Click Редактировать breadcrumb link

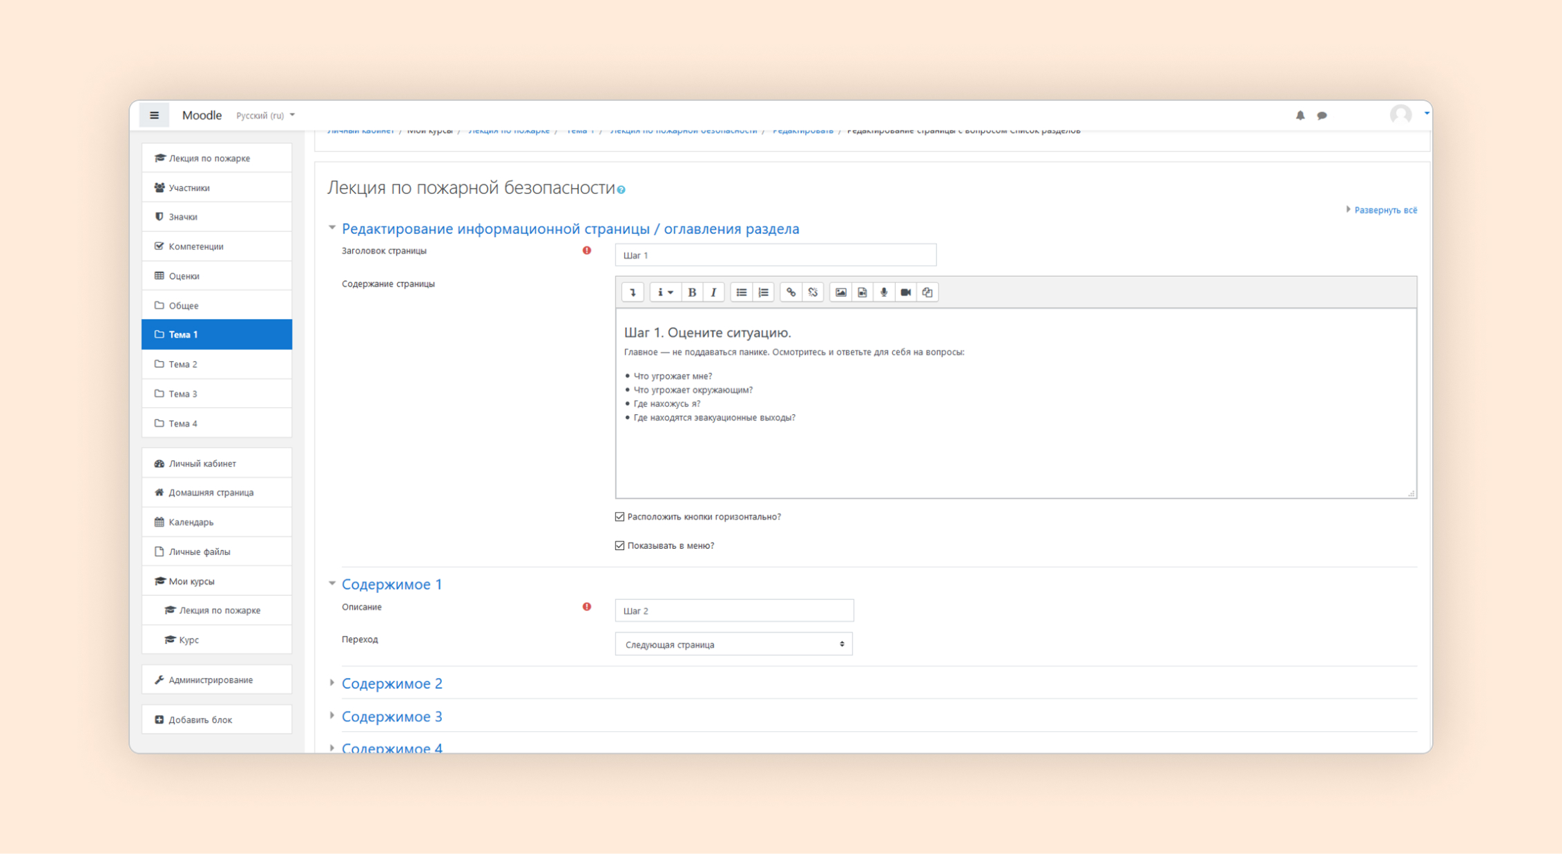pos(802,131)
